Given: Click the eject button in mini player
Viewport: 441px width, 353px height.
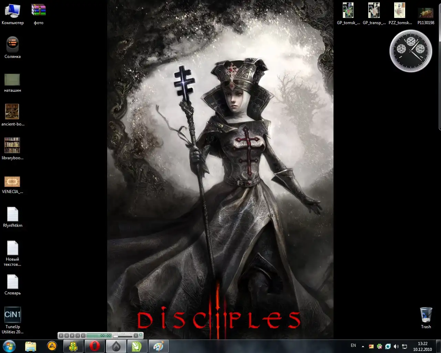Looking at the screenshot, I should (x=136, y=335).
